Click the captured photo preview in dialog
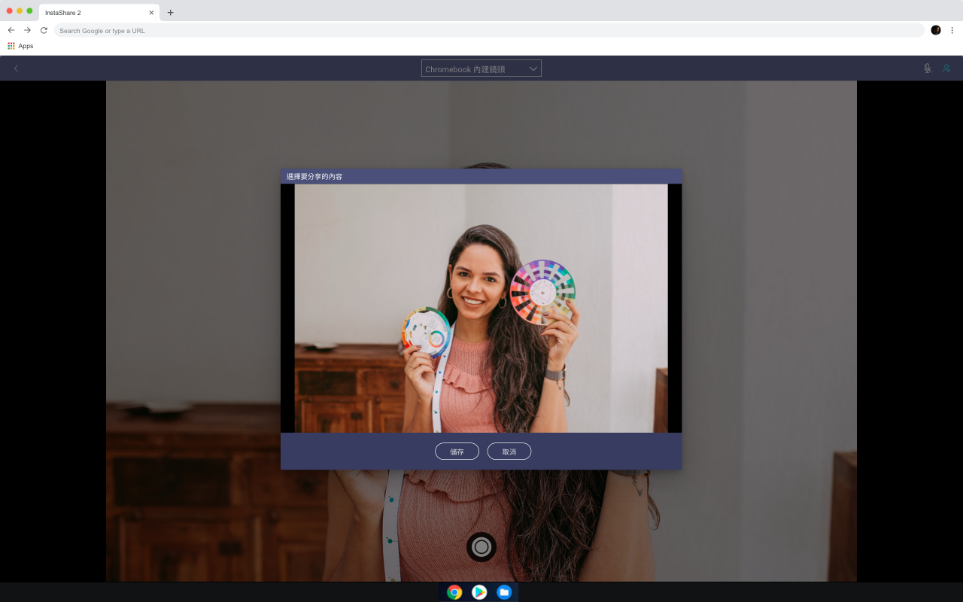The height and width of the screenshot is (602, 963). click(481, 309)
